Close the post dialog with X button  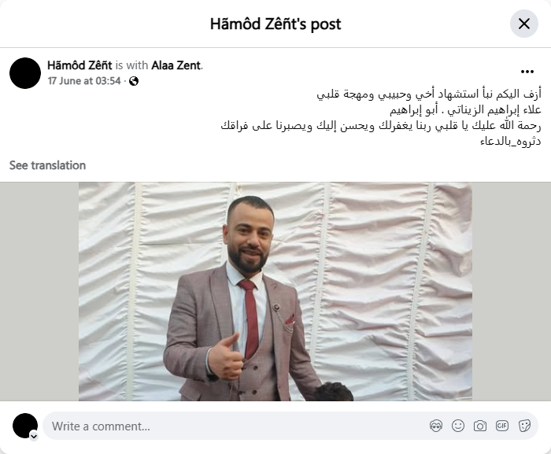(x=524, y=24)
